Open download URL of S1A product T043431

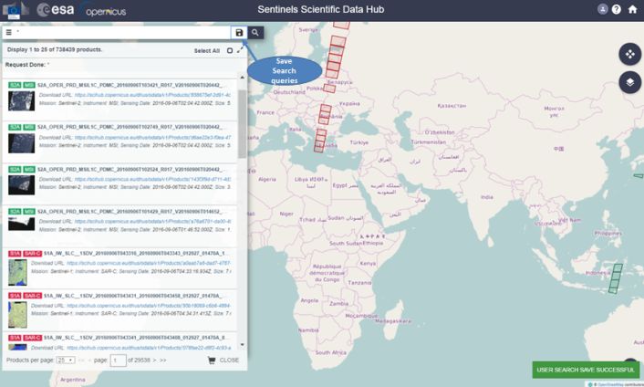coord(149,305)
